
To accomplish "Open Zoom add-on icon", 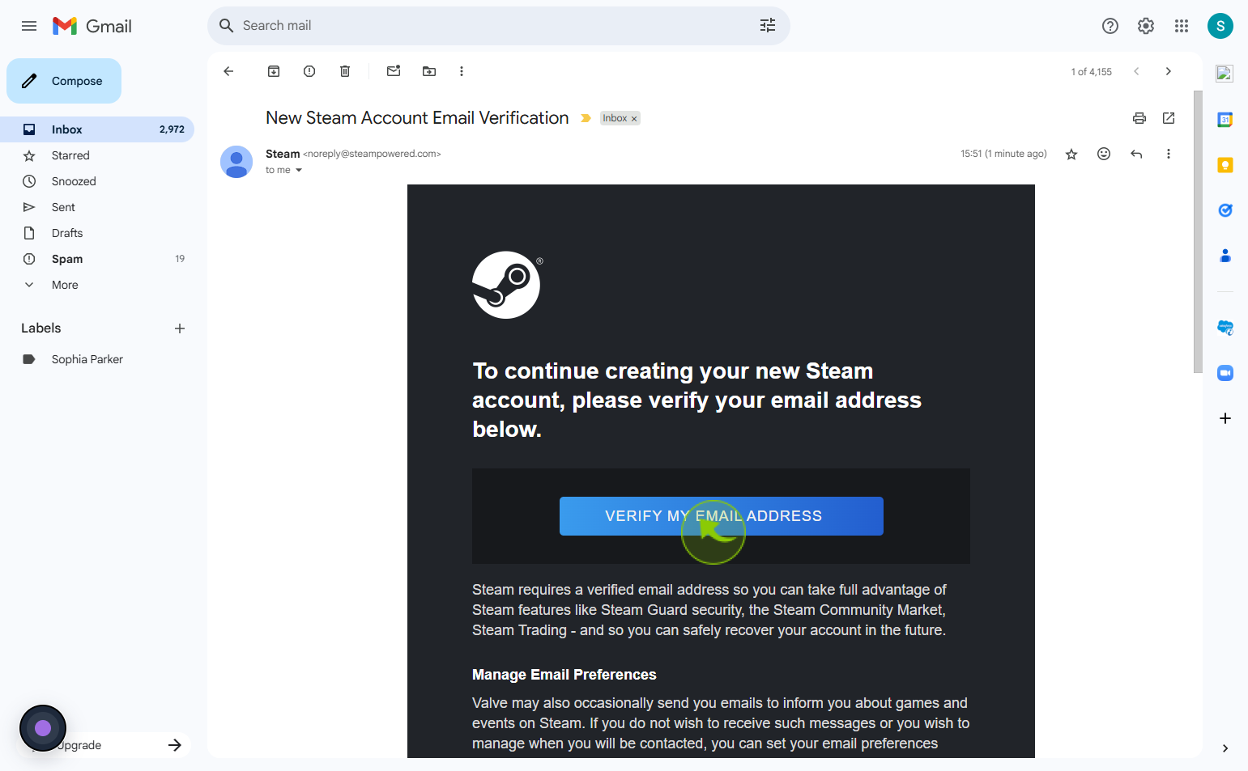I will 1225,373.
